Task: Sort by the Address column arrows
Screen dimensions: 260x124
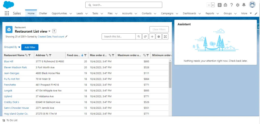Action: [47, 55]
